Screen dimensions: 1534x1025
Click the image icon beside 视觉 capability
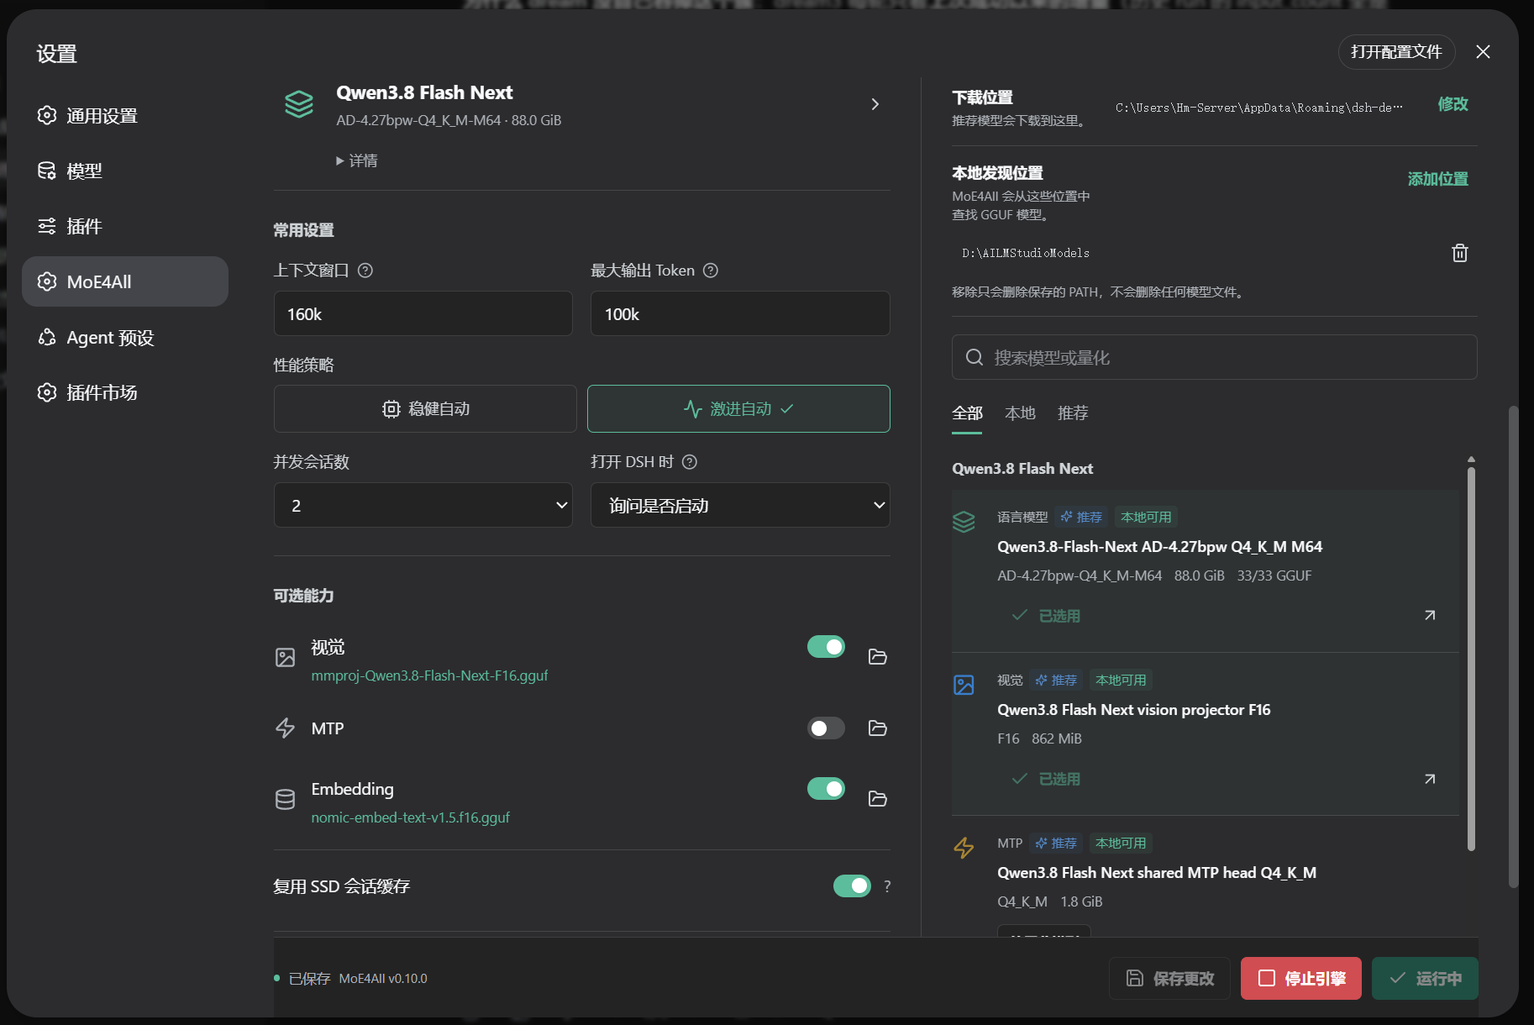[286, 657]
